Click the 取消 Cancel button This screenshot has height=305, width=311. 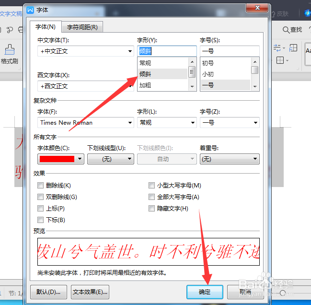point(245,292)
